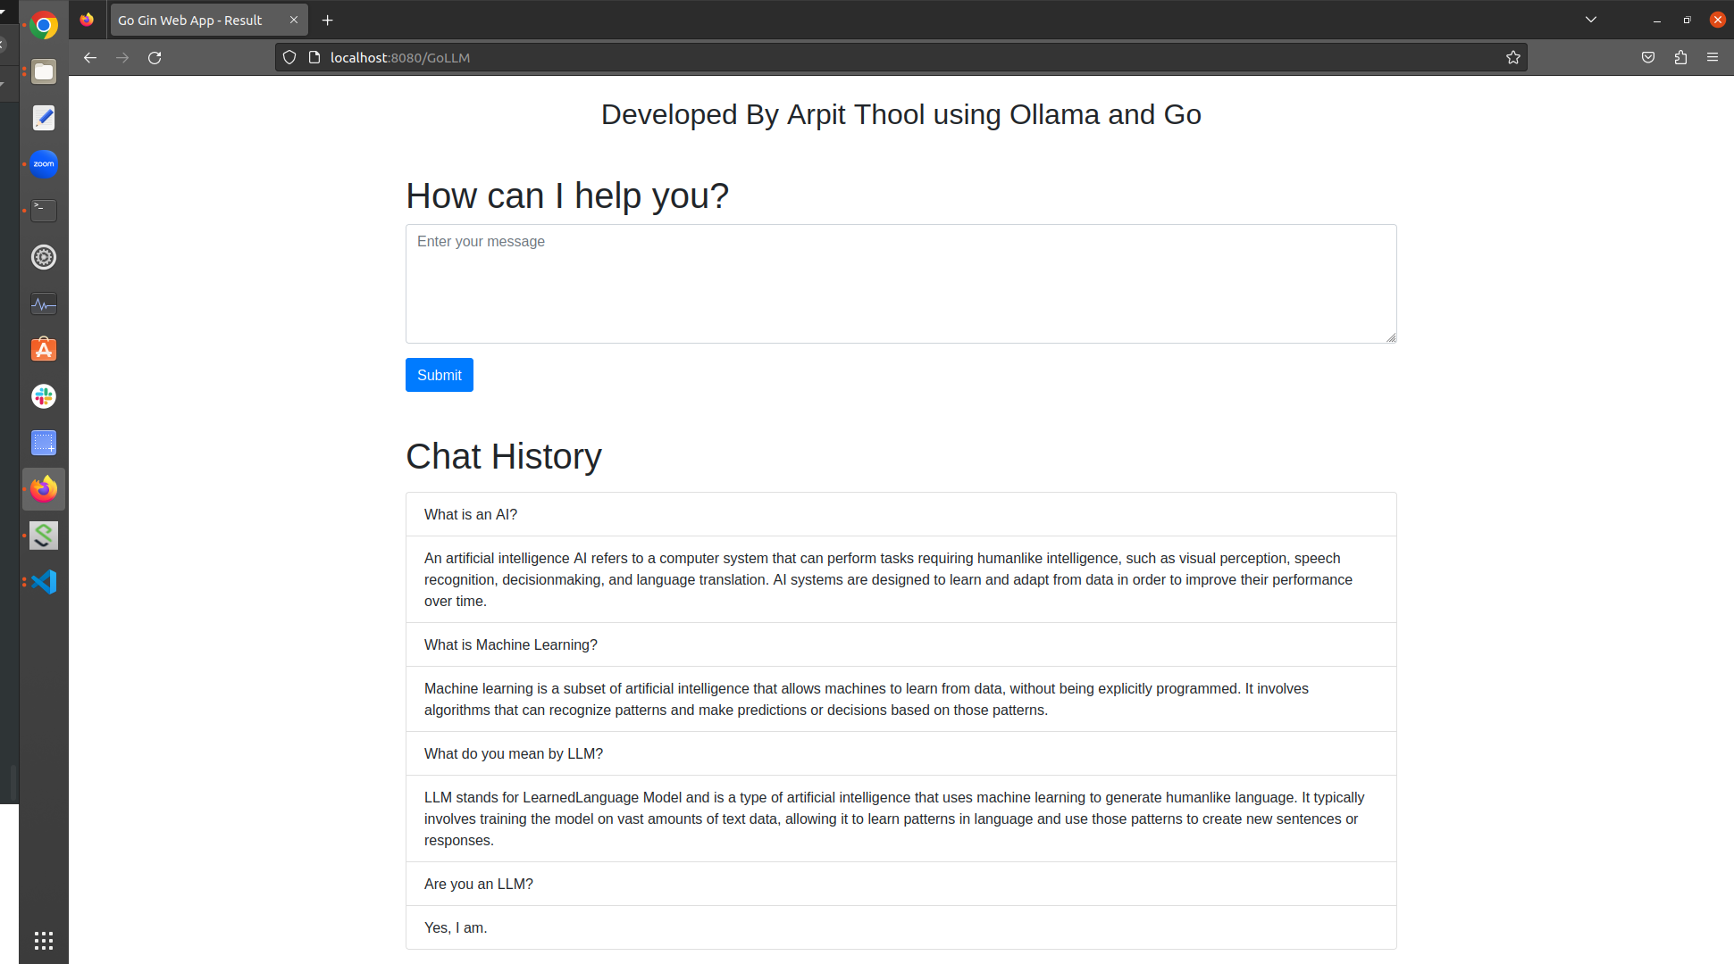This screenshot has height=964, width=1734.
Task: Open the screenshot tool from the dock
Action: (x=43, y=442)
